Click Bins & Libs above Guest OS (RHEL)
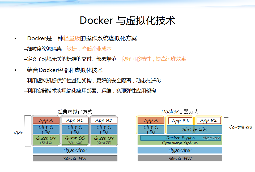 coord(46,129)
